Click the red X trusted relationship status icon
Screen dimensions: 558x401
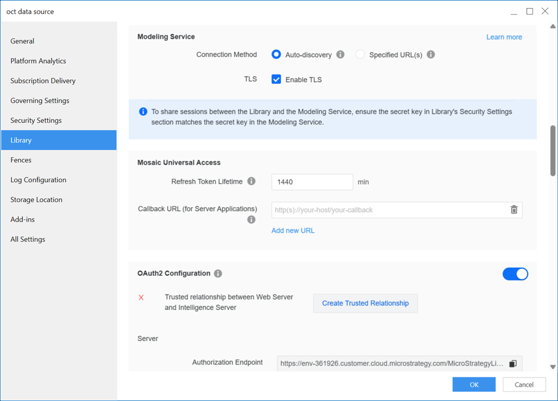pyautogui.click(x=141, y=298)
